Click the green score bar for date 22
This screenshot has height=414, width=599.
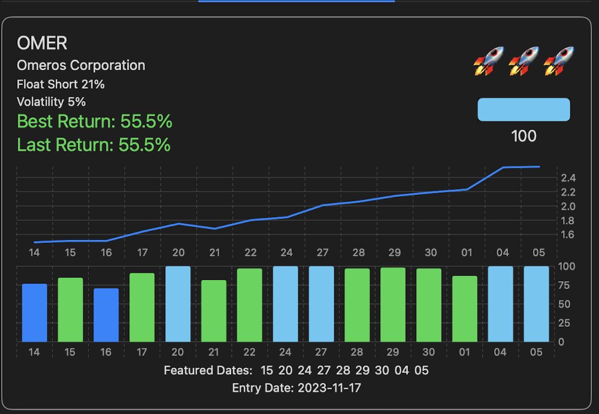click(250, 305)
